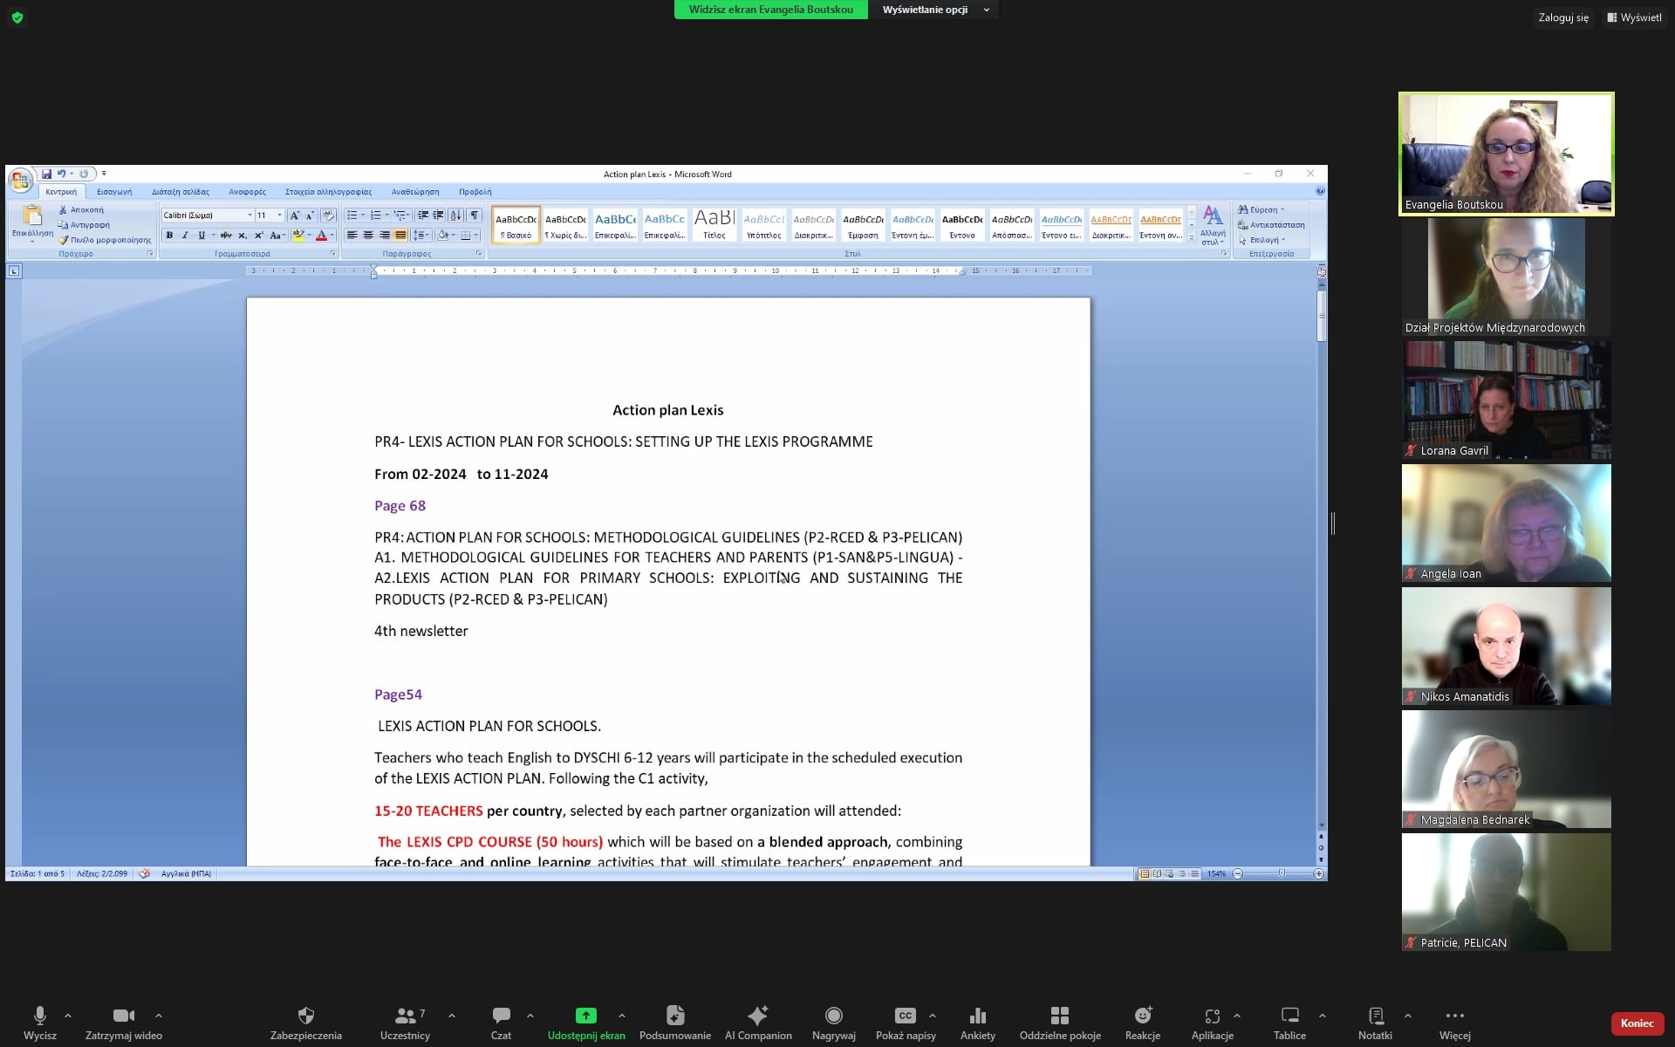Open Podsumowanie meeting summary

pyautogui.click(x=674, y=1022)
